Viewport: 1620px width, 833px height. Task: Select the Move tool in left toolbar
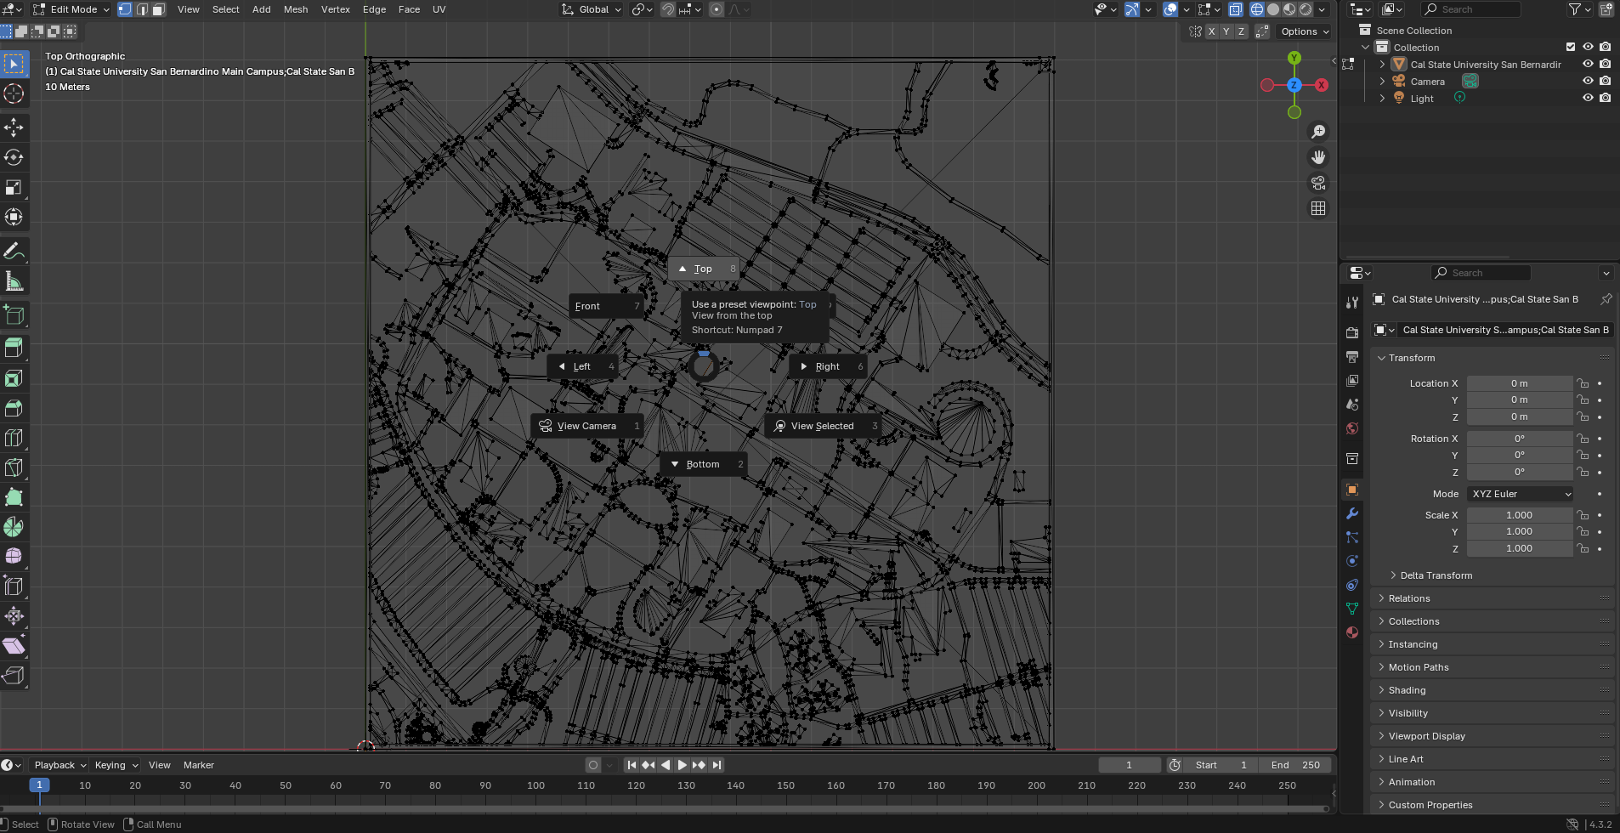[14, 127]
